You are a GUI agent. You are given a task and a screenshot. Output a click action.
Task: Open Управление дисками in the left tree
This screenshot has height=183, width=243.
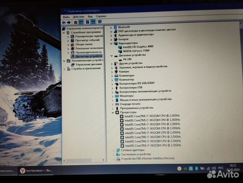88,64
